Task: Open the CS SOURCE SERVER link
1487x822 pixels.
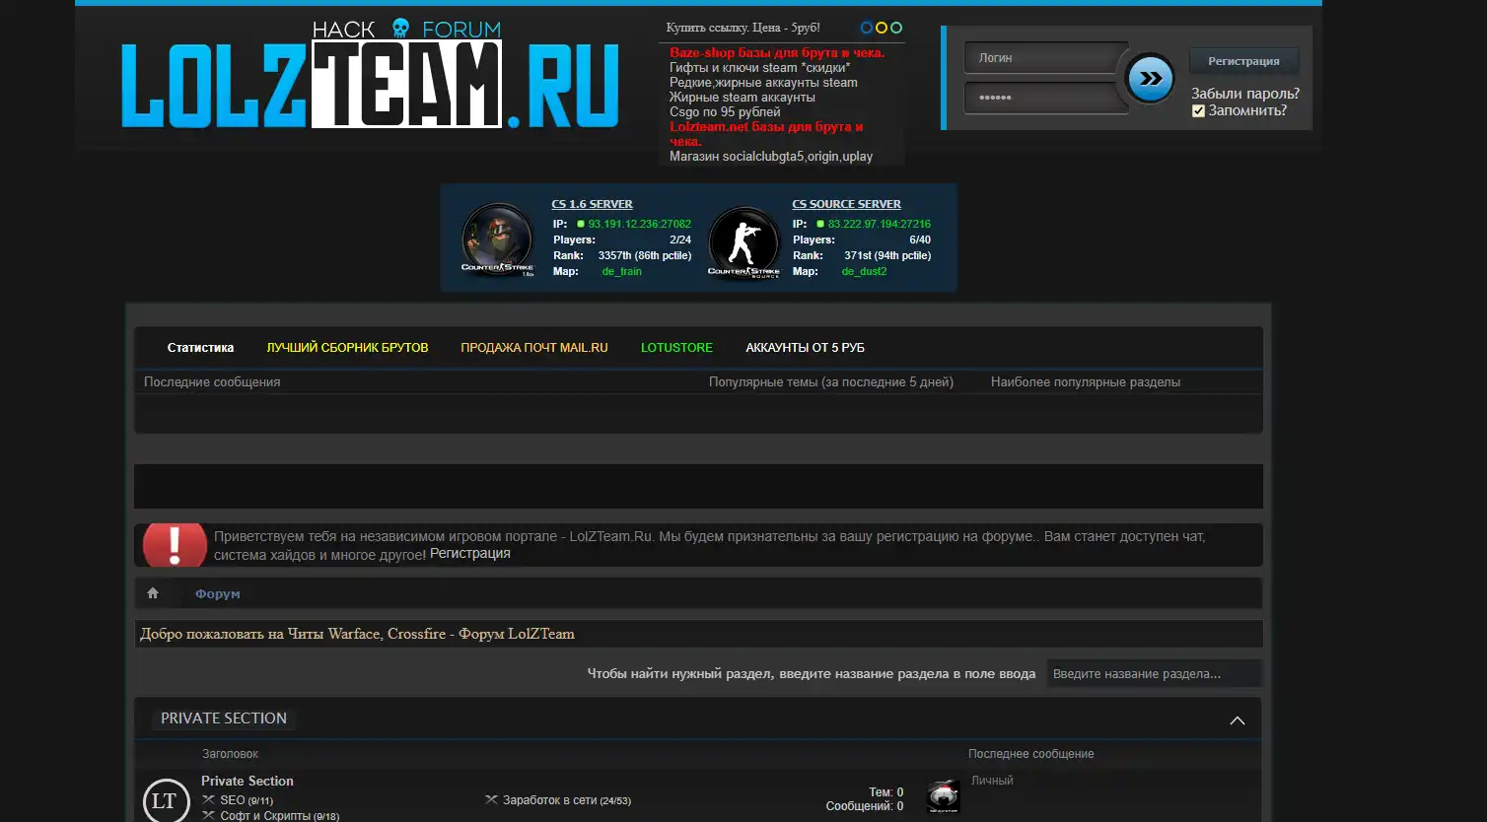Action: pyautogui.click(x=846, y=204)
